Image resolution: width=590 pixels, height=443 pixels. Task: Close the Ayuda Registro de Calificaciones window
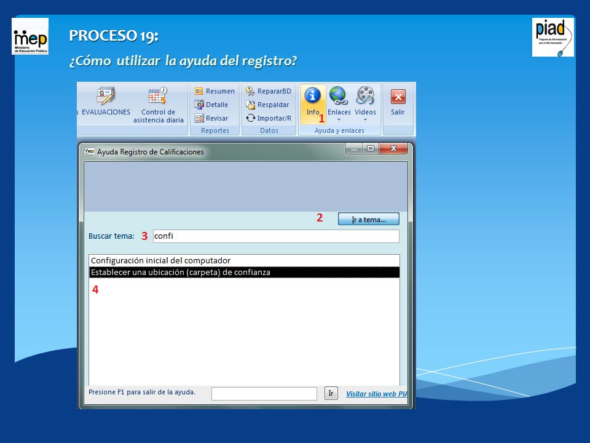[x=393, y=148]
